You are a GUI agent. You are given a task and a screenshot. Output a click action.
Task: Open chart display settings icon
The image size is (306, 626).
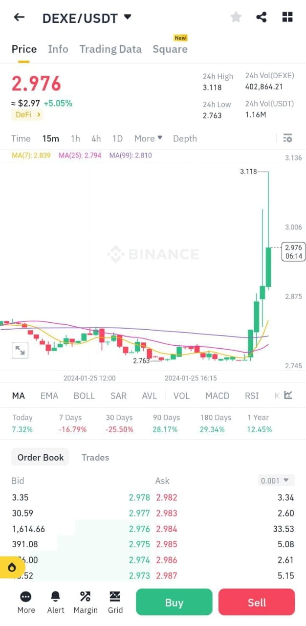pyautogui.click(x=287, y=138)
